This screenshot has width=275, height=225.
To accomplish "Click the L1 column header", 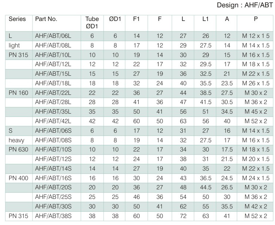I will click(x=205, y=19).
